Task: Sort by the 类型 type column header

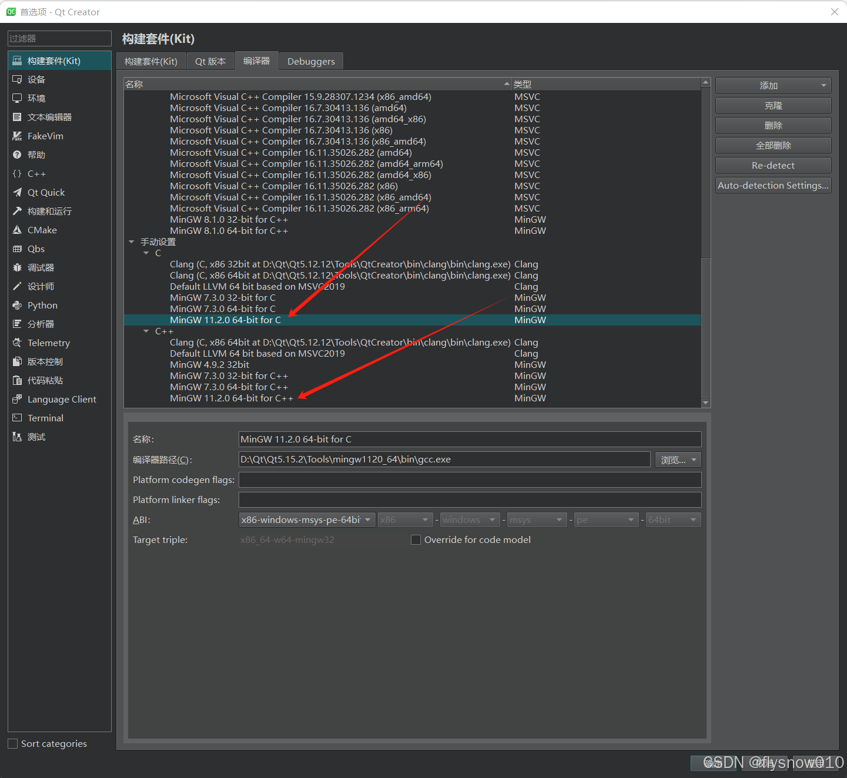Action: coord(606,84)
